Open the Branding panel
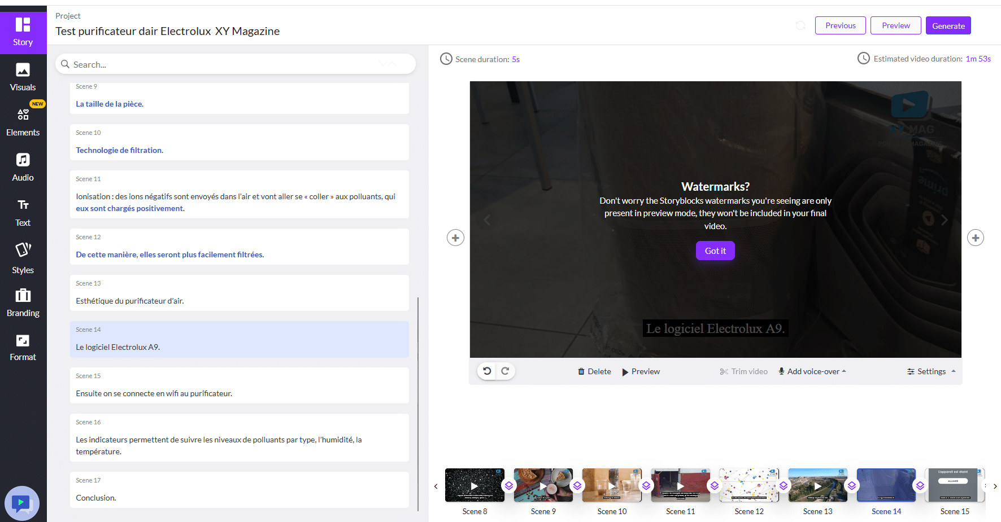Viewport: 1001px width, 522px height. (23, 303)
